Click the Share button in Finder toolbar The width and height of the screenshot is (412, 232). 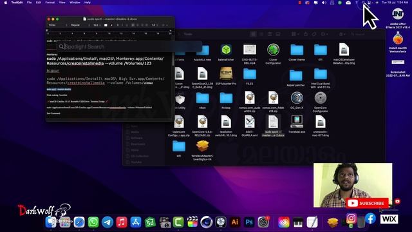point(306,34)
